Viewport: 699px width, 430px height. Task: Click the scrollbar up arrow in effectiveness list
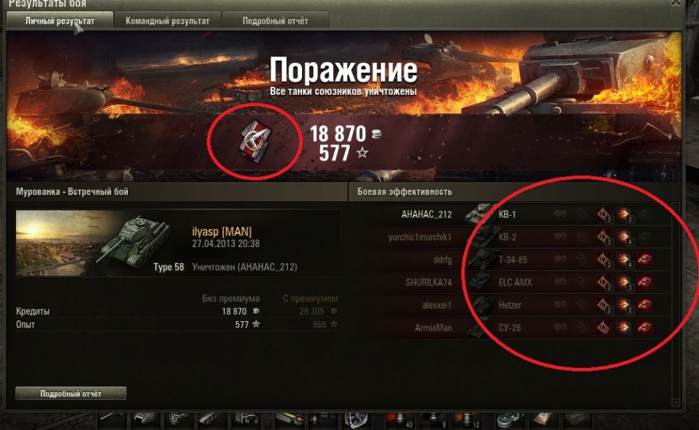tap(676, 207)
